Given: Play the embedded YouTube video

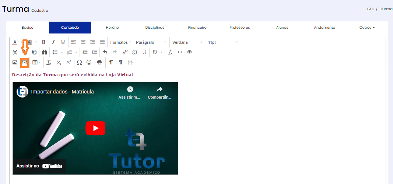Looking at the screenshot, I should tap(95, 128).
